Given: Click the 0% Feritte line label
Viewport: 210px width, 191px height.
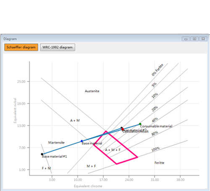Looking at the screenshot, I should (157, 70).
